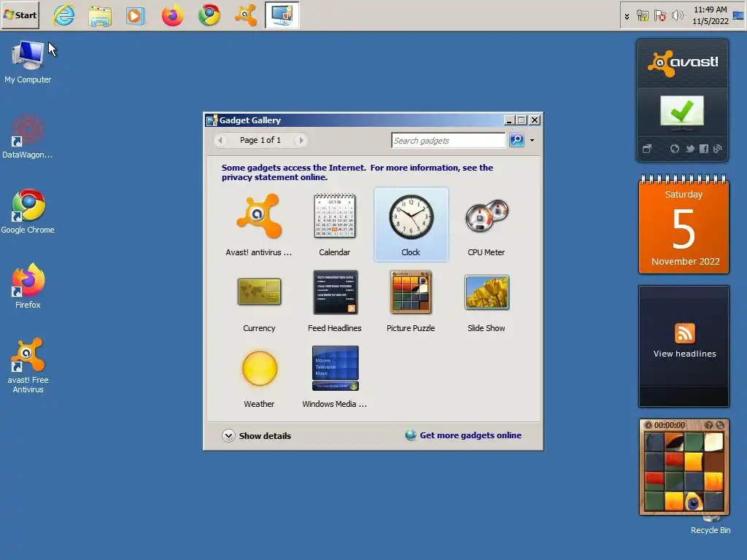Open Avast gadget RSS feed icon
Viewport: 747px width, 560px height.
pos(718,149)
